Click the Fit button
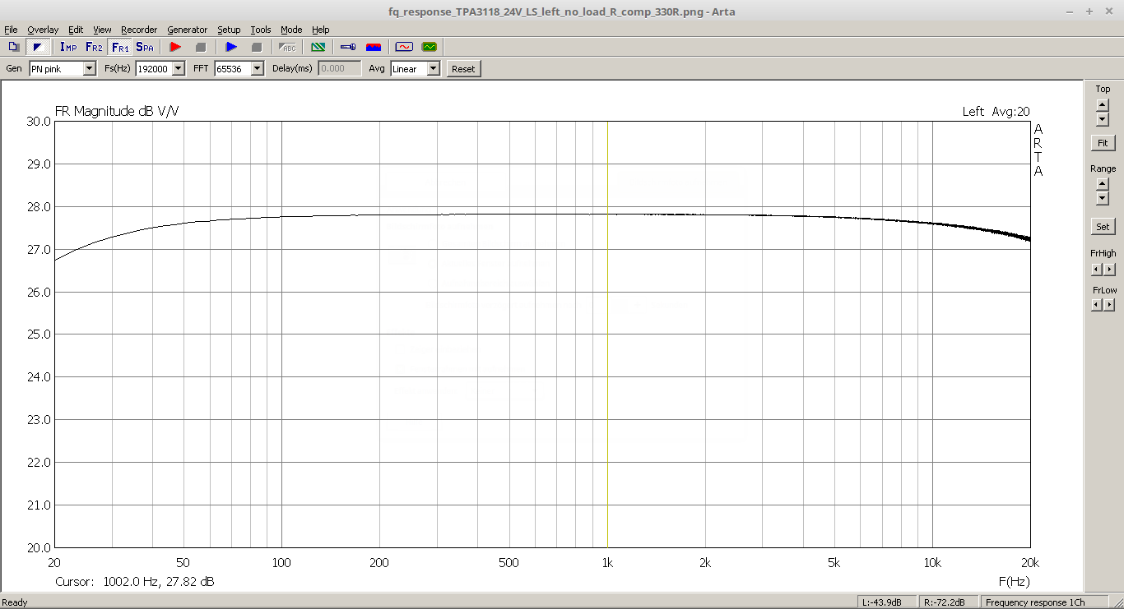The height and width of the screenshot is (609, 1124). (x=1103, y=143)
